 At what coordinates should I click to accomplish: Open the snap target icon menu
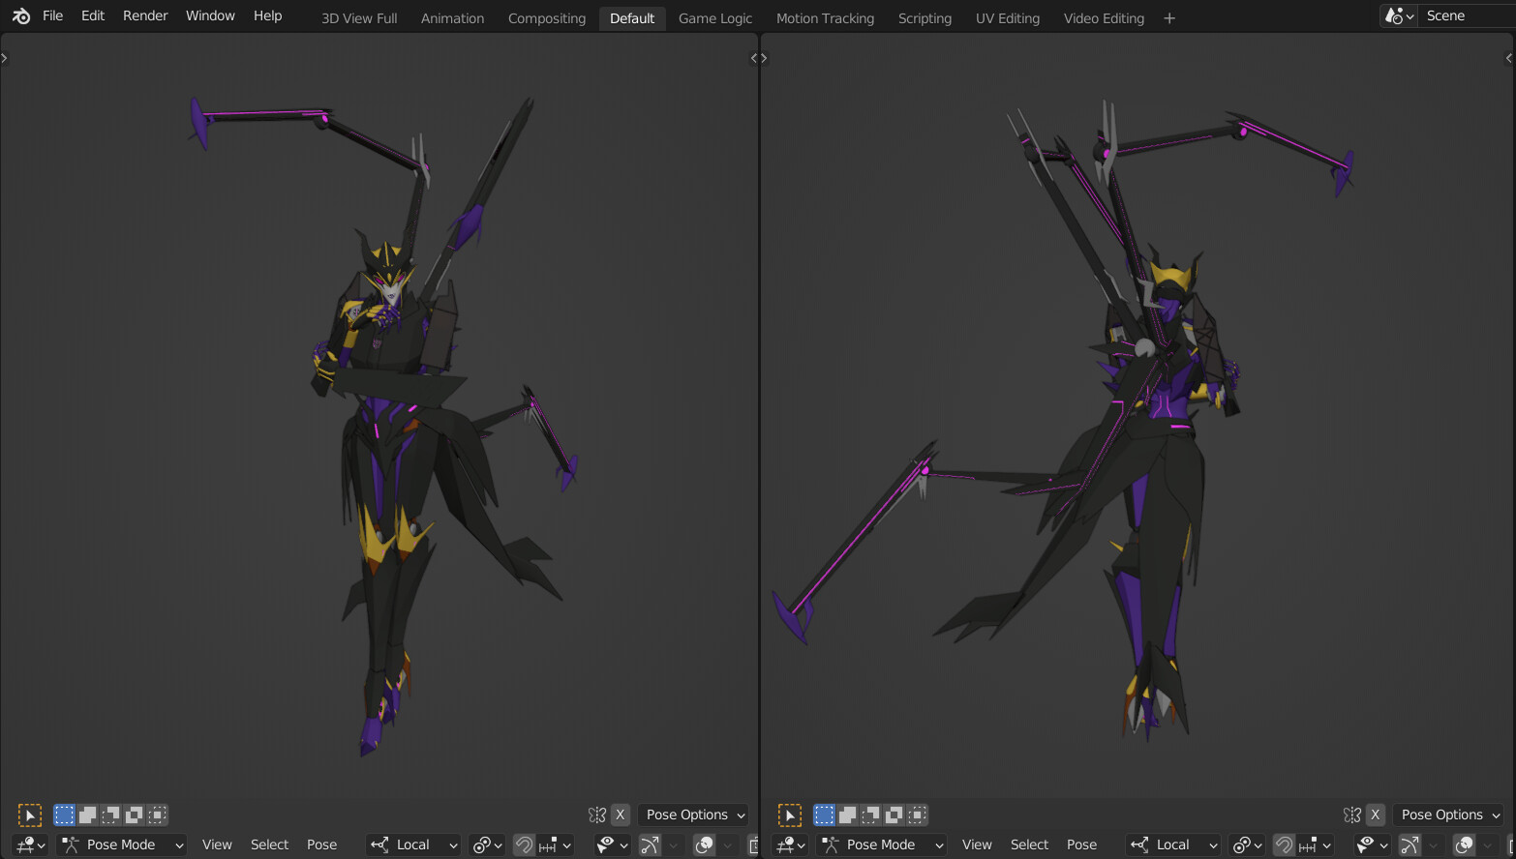tap(550, 844)
